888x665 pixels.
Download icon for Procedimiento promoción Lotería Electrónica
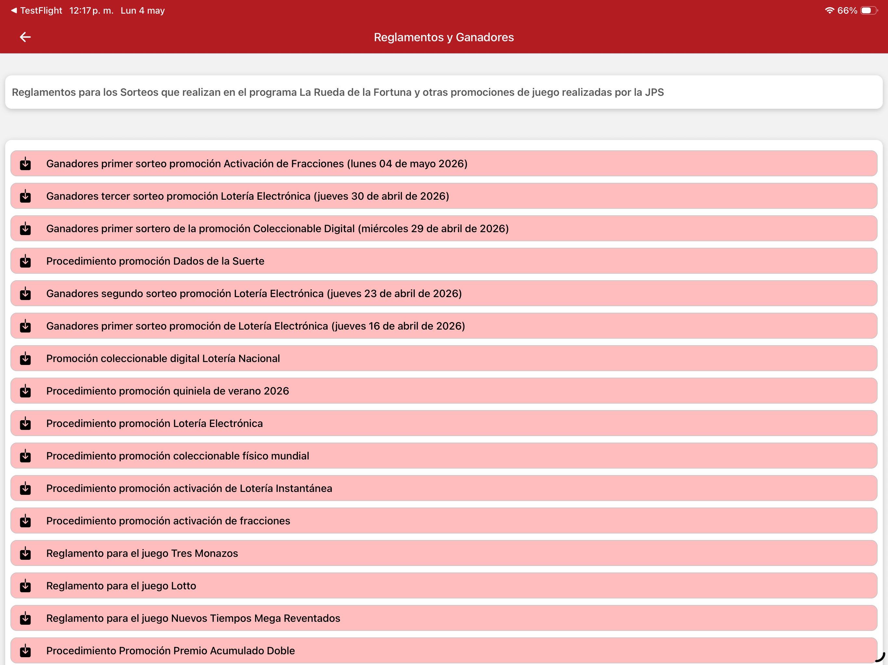pos(25,423)
